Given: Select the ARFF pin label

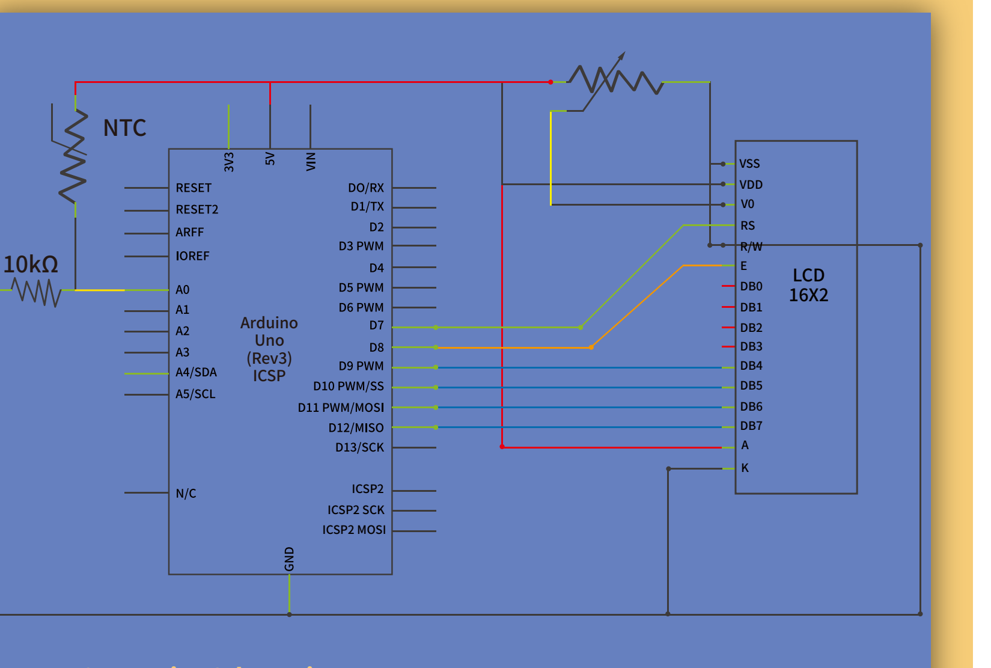Looking at the screenshot, I should 190,232.
